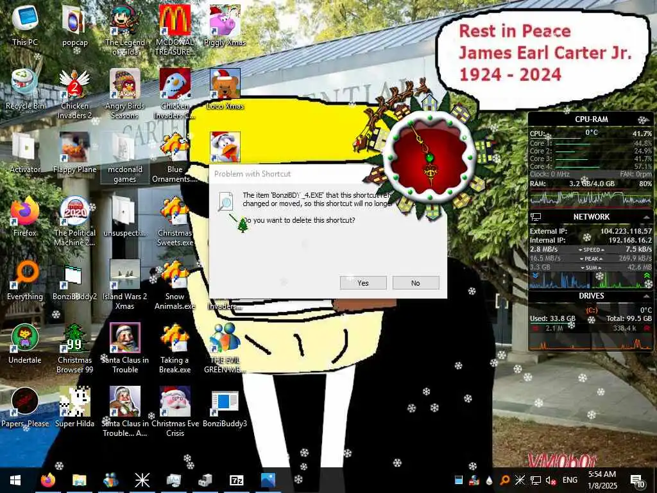Viewport: 657px width, 493px height.
Task: Click Yes to delete the shortcut
Action: (x=363, y=283)
